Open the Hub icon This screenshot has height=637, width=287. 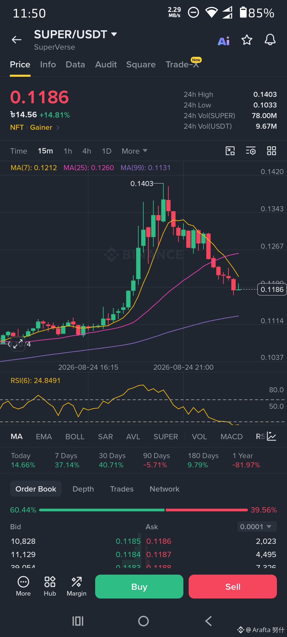[x=50, y=587]
